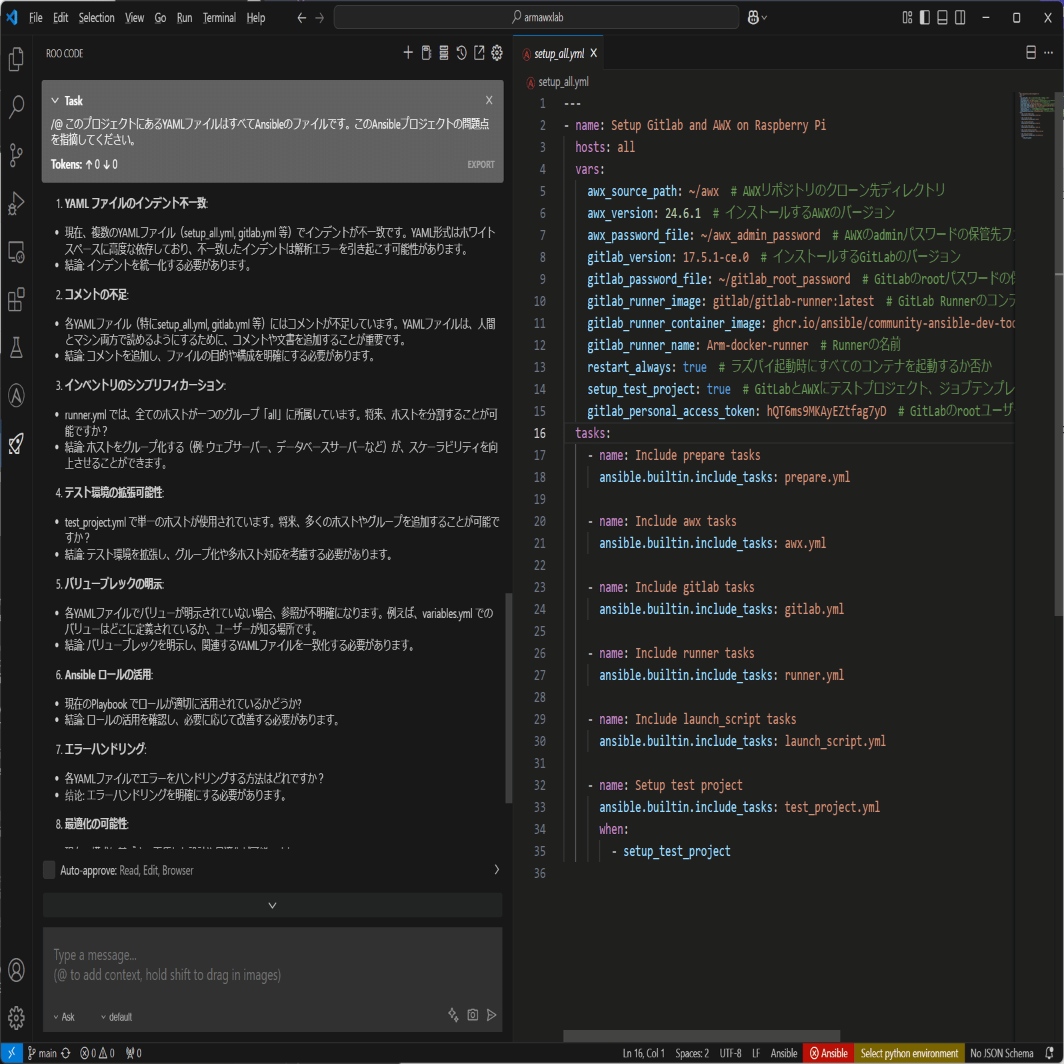This screenshot has width=1064, height=1064.
Task: Open the Explorer view
Action: click(x=16, y=59)
